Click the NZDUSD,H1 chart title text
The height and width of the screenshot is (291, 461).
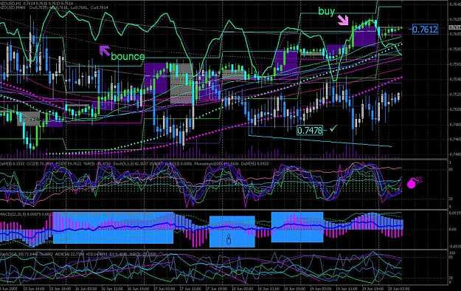pyautogui.click(x=10, y=3)
